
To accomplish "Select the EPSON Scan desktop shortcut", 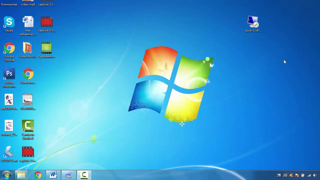I will click(x=9, y=154).
